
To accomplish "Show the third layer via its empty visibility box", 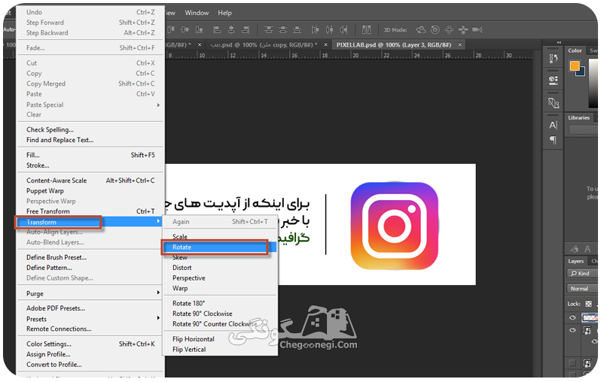I will pyautogui.click(x=572, y=362).
